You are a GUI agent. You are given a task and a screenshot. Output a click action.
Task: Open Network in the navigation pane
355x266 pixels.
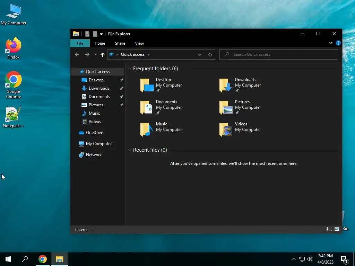[94, 155]
